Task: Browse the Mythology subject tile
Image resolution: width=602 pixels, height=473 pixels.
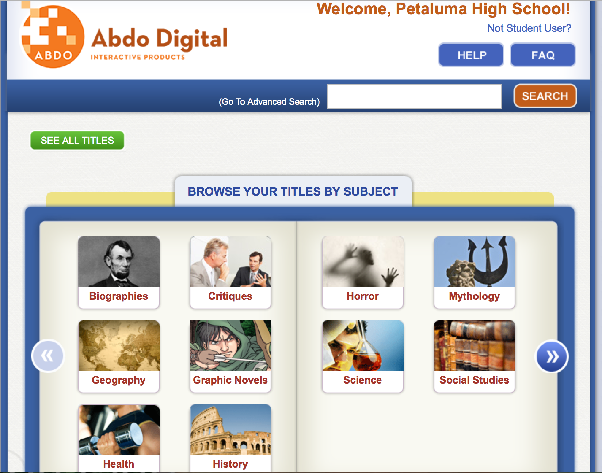Action: click(475, 272)
